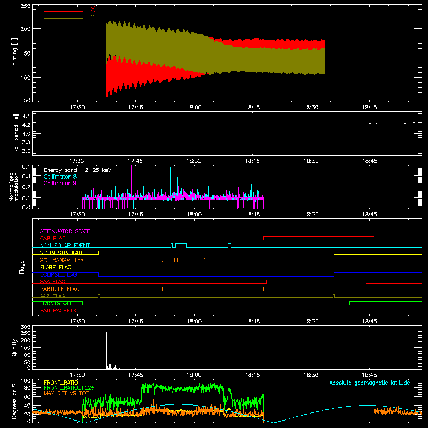Select the GAP_FLAG label
The image size is (428, 428).
pyautogui.click(x=52, y=238)
